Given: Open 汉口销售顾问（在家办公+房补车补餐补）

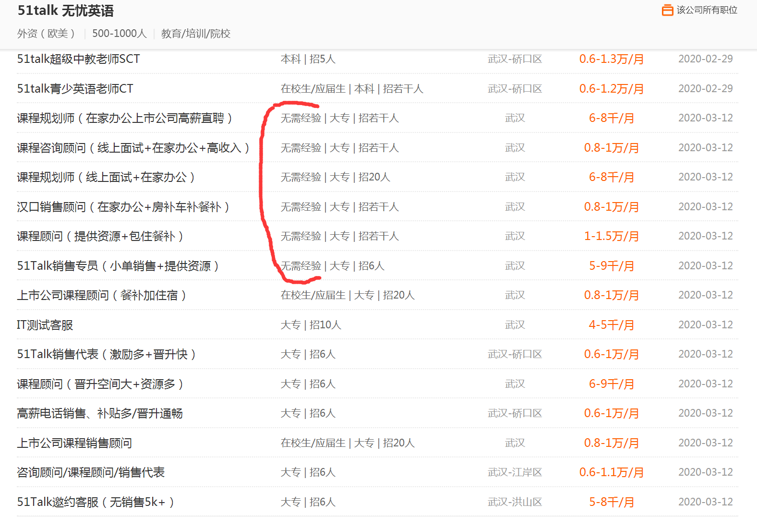Looking at the screenshot, I should (125, 207).
